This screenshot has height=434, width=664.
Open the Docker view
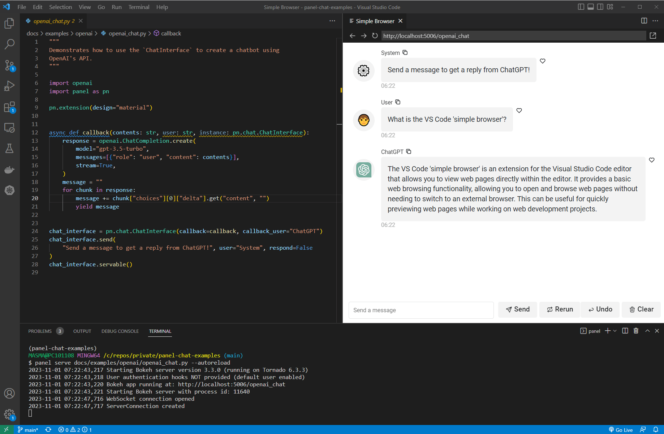9,169
